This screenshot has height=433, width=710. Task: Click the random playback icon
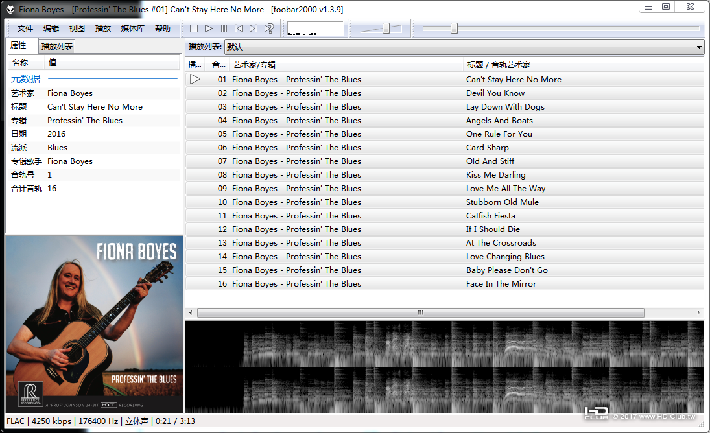coord(268,29)
